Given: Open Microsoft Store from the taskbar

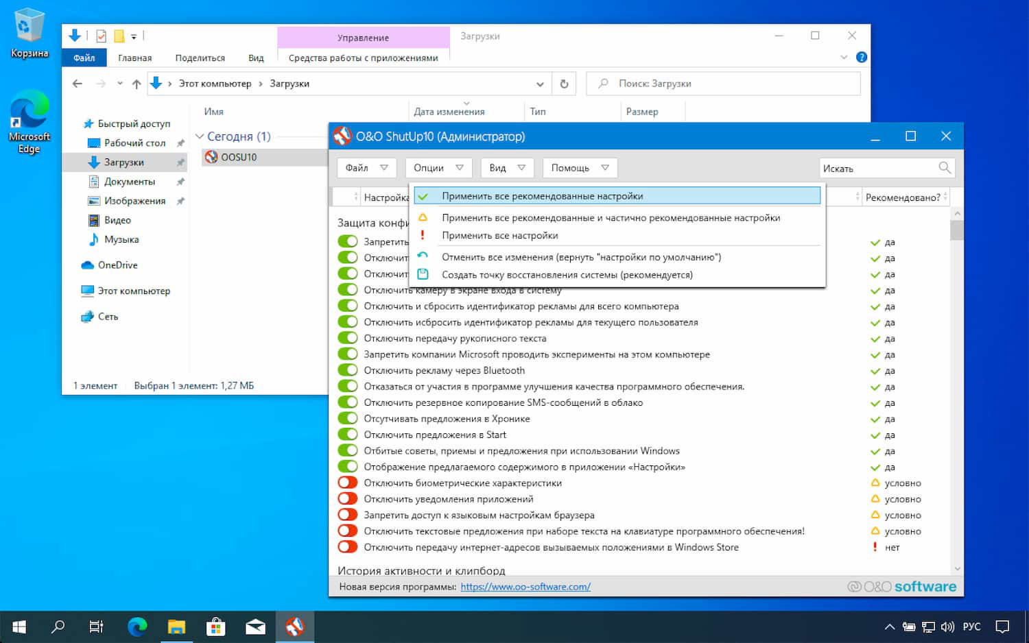Looking at the screenshot, I should click(x=215, y=626).
